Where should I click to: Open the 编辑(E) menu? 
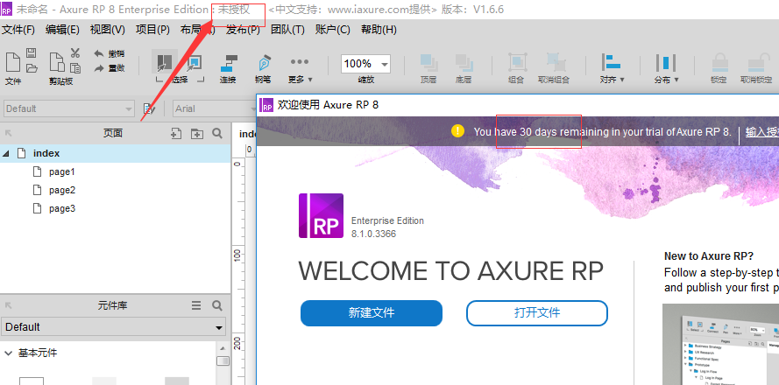tap(62, 30)
